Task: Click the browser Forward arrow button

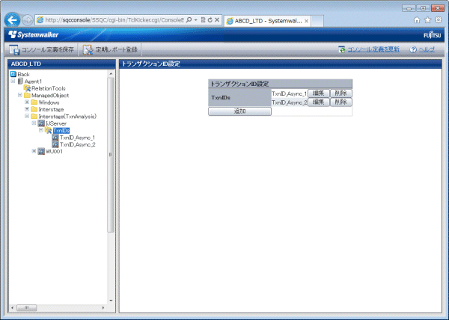Action: point(27,20)
